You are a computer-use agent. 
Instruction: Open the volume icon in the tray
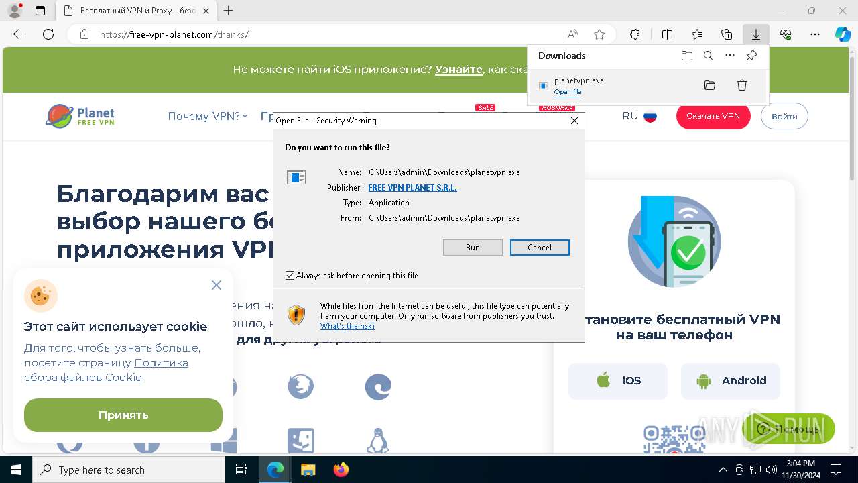770,470
